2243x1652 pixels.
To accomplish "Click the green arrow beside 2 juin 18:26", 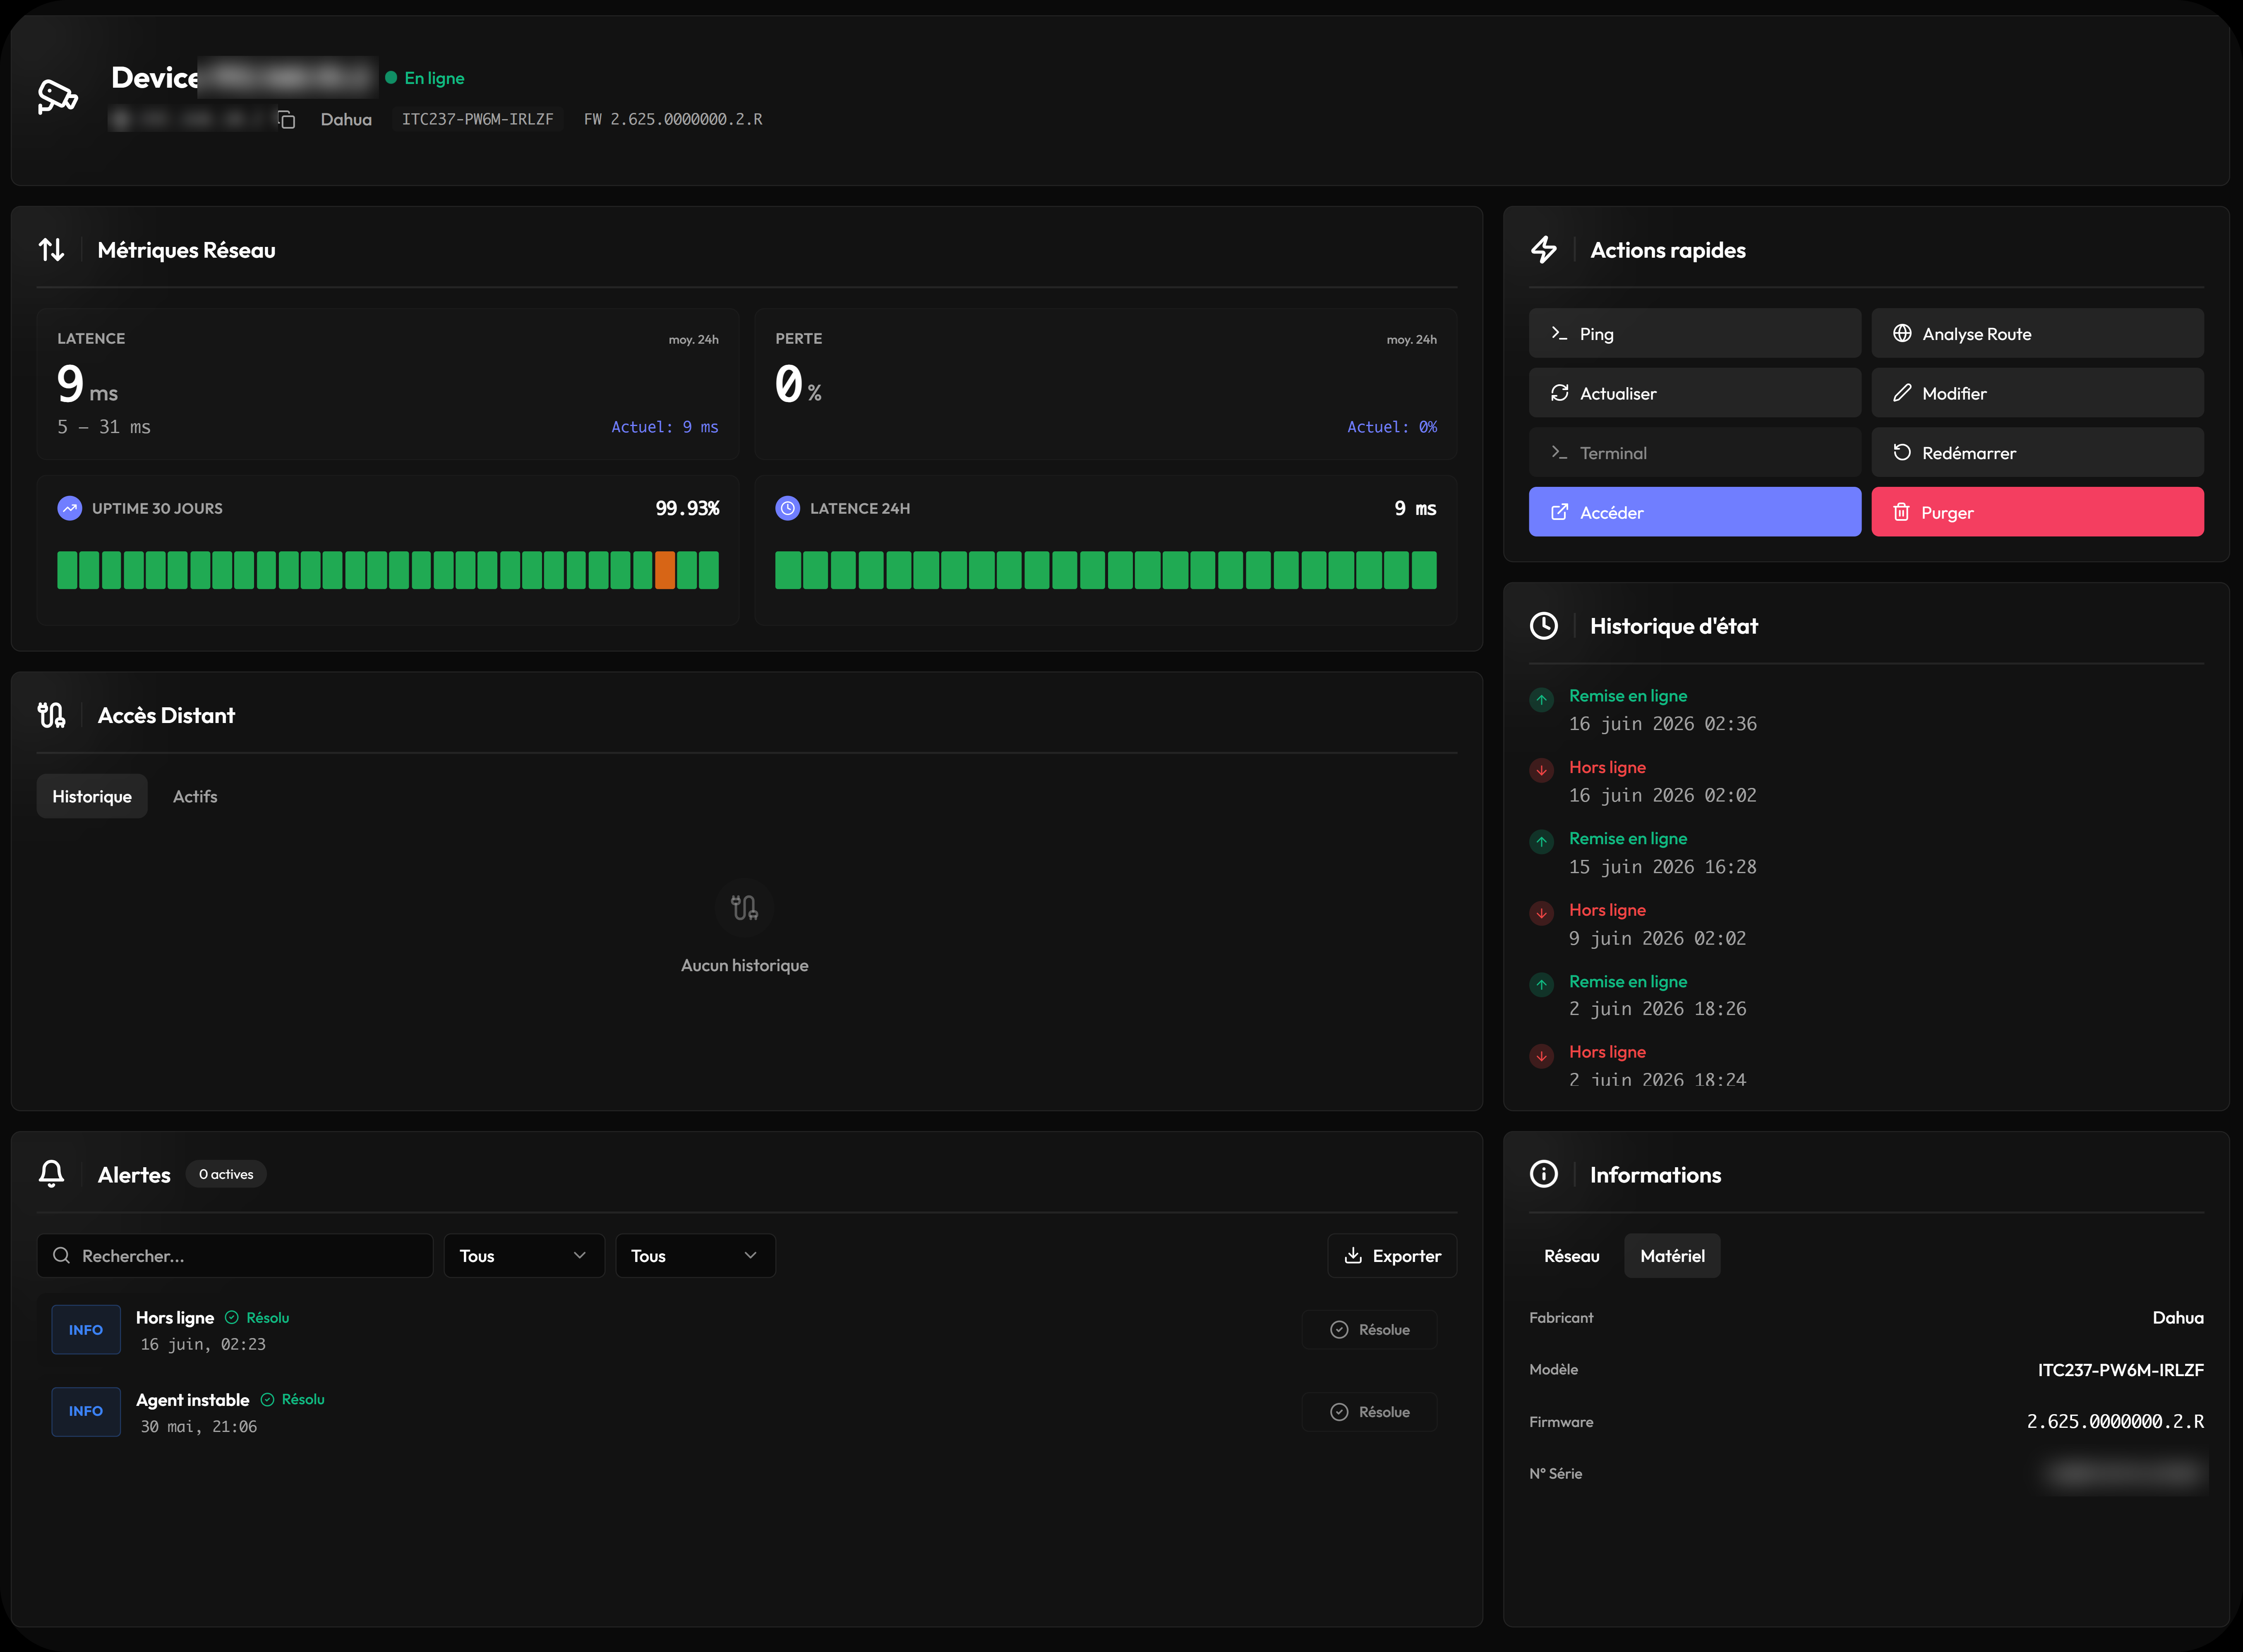I will pyautogui.click(x=1542, y=985).
